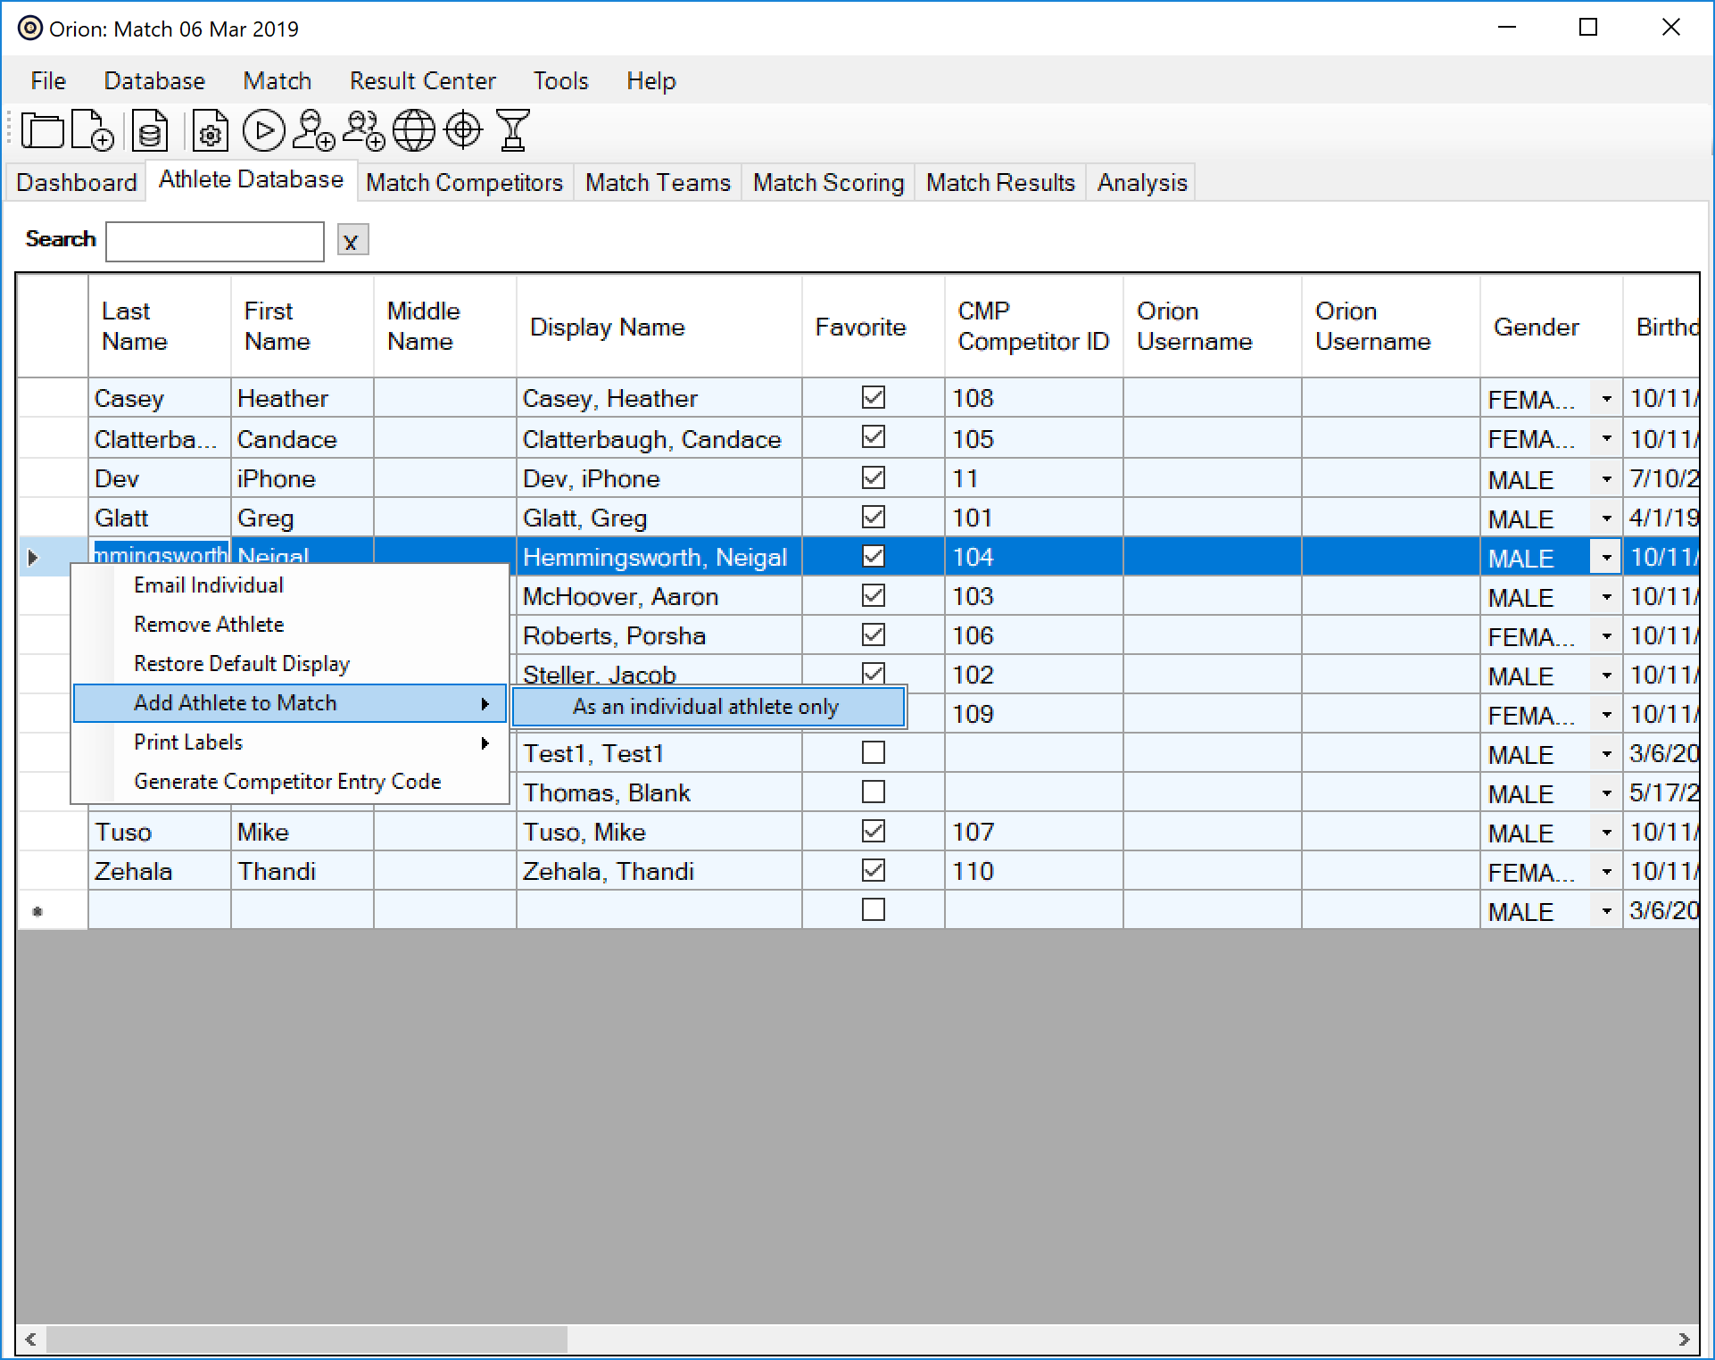Click the new match document icon
The width and height of the screenshot is (1715, 1360).
(x=92, y=131)
